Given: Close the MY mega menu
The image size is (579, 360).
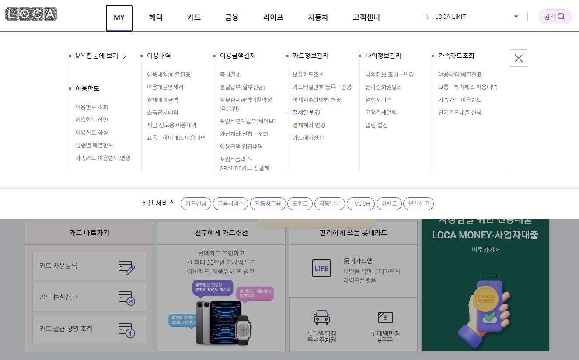Looking at the screenshot, I should [519, 58].
